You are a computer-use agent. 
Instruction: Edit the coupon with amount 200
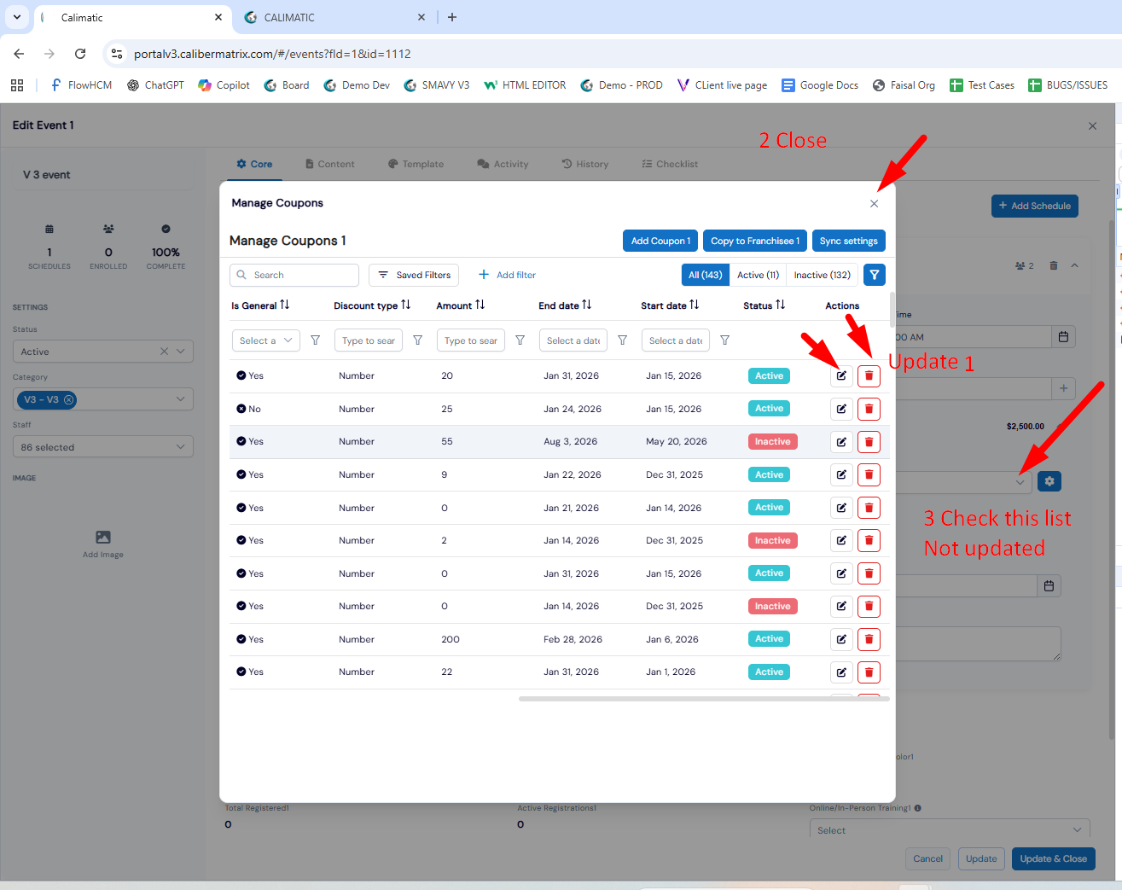(x=841, y=639)
